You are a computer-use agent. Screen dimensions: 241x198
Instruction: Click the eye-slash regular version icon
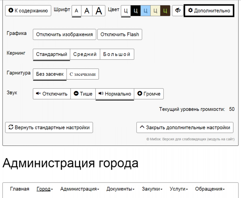[178, 11]
